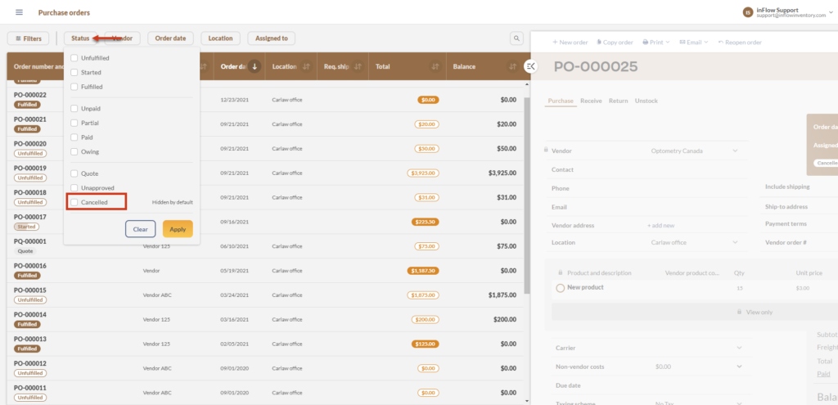Switch to the Purchase tab
838x405 pixels.
561,101
